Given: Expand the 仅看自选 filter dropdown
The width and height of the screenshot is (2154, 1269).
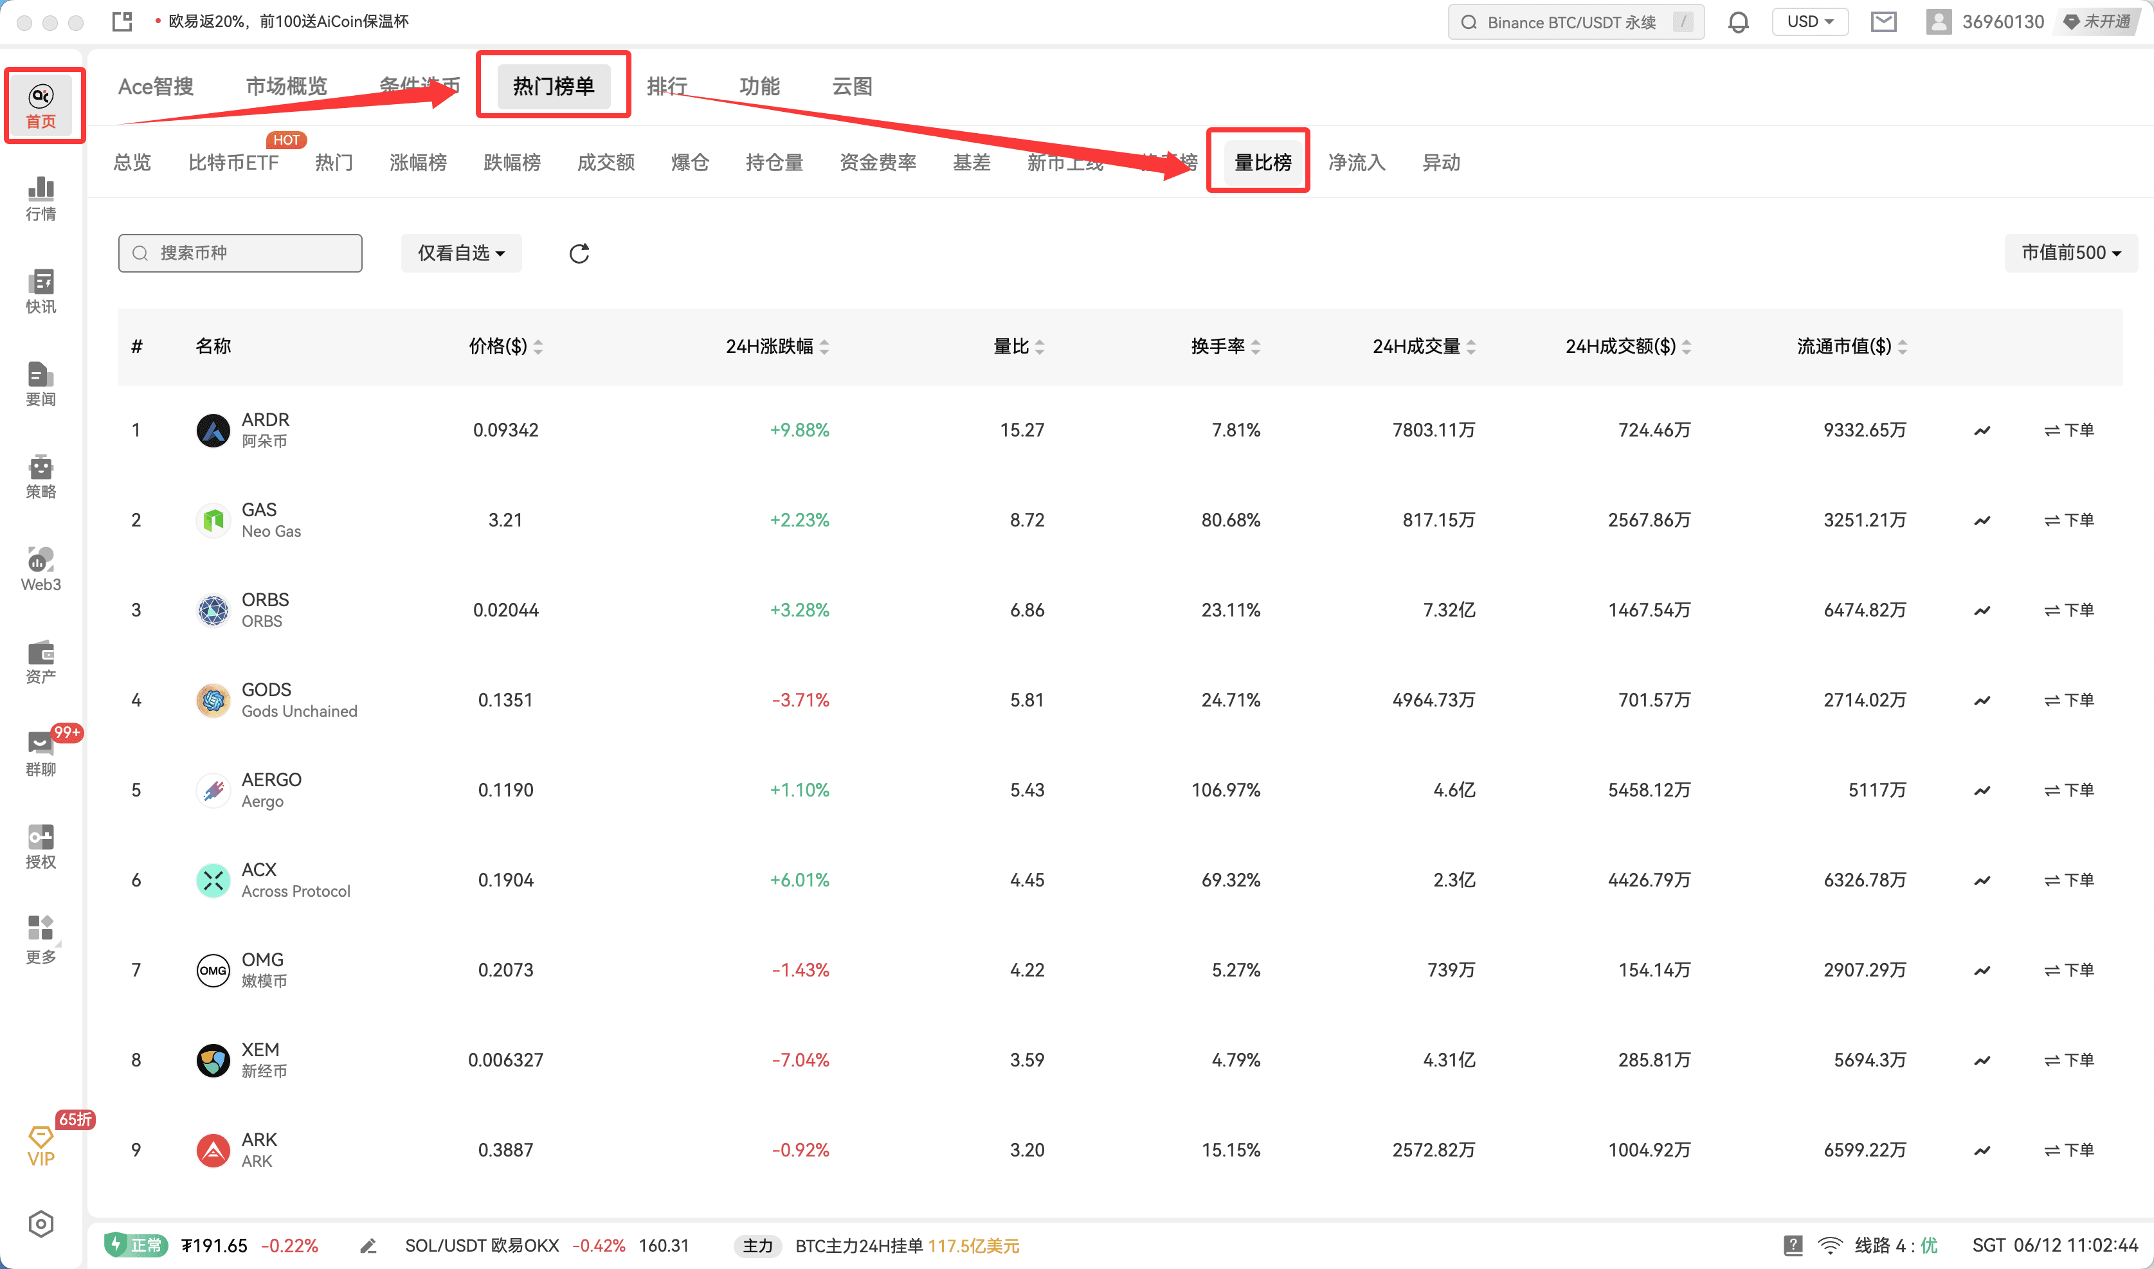Looking at the screenshot, I should click(x=461, y=253).
